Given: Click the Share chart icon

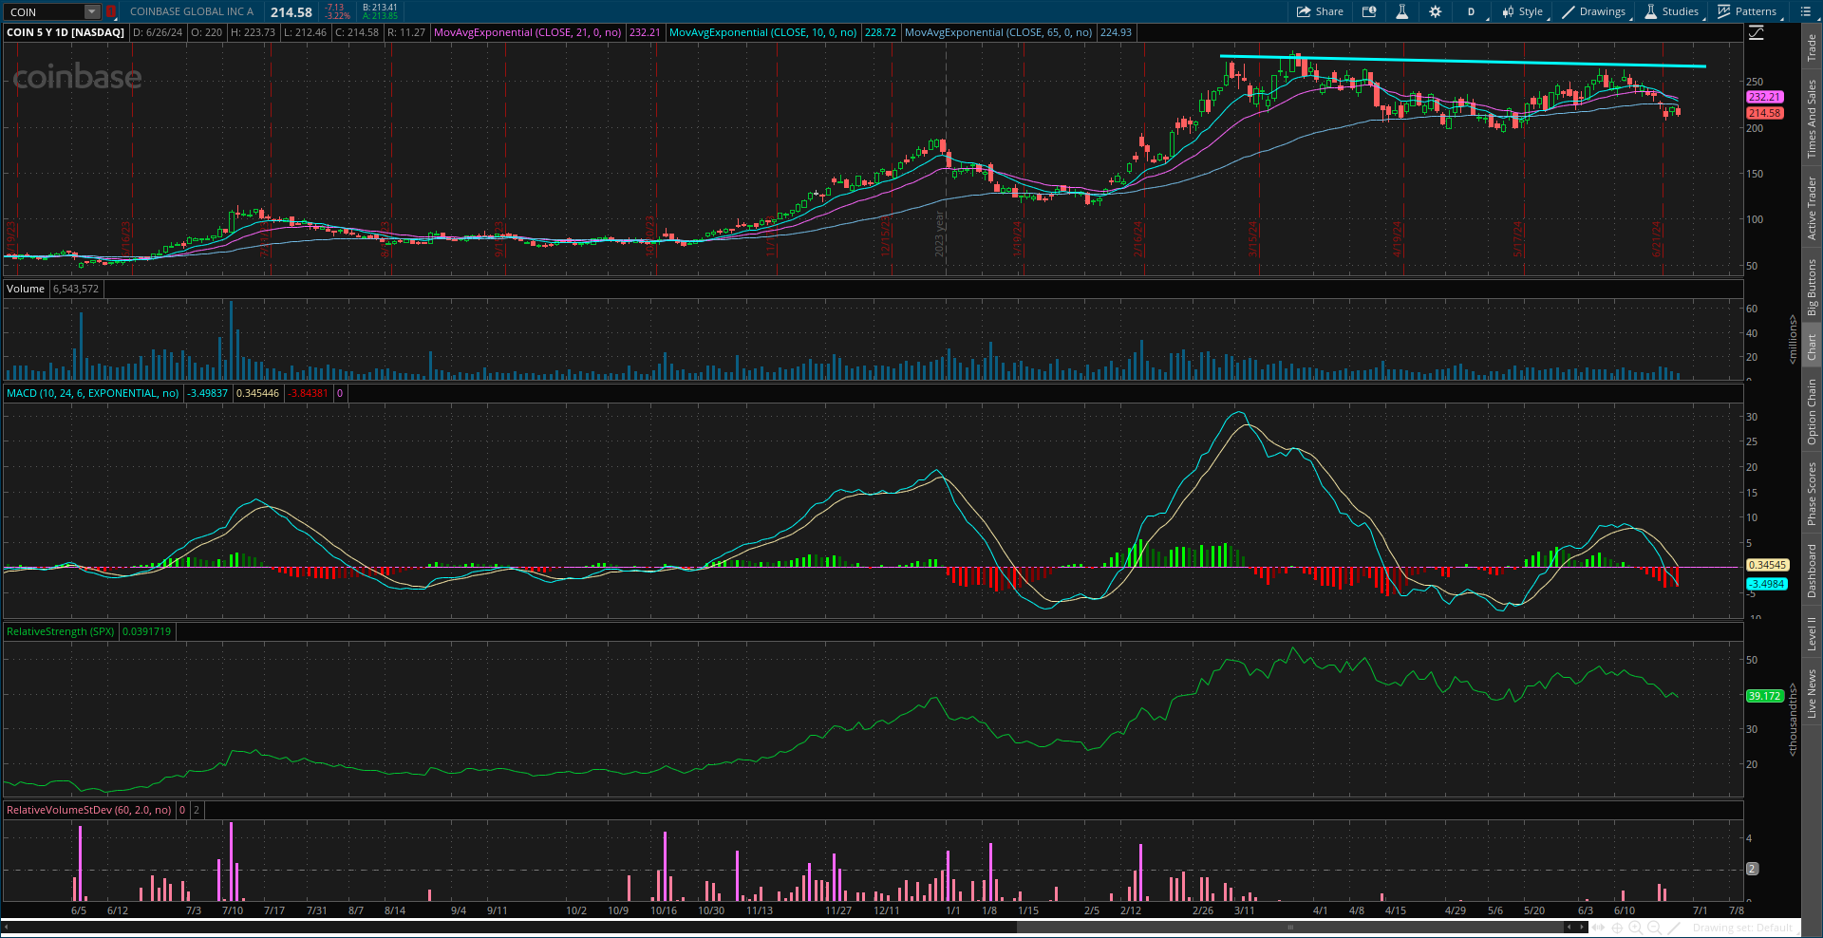Looking at the screenshot, I should tap(1304, 11).
